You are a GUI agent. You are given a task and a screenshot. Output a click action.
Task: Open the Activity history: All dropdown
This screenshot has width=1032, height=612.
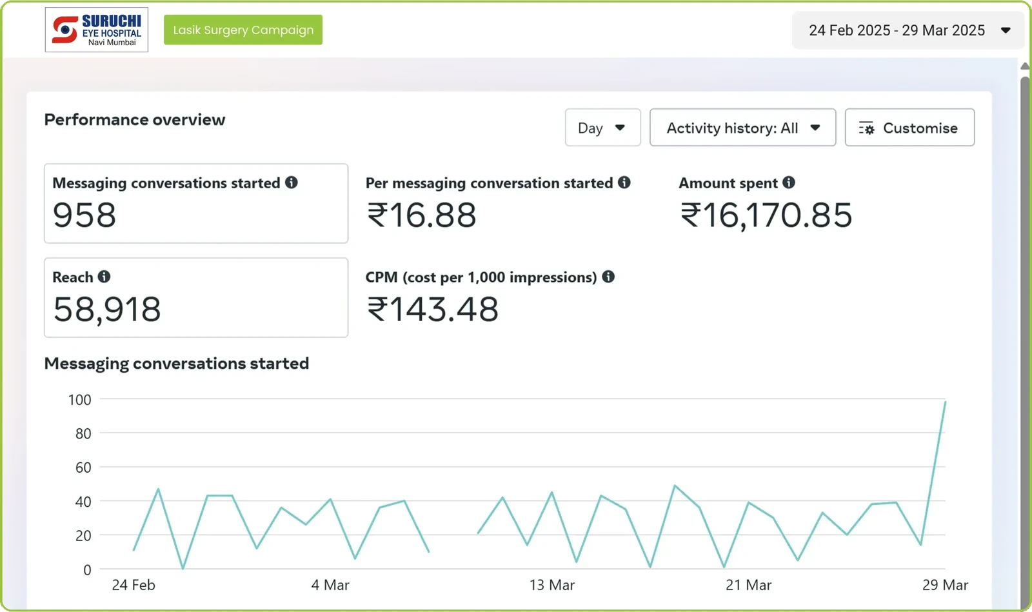pyautogui.click(x=743, y=128)
